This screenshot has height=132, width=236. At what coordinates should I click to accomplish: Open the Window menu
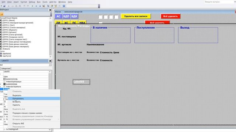(x=62, y=2)
